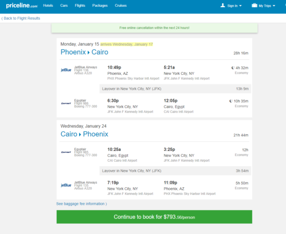
Task: Click the My Trips suitcase icon
Action: [x=254, y=5]
